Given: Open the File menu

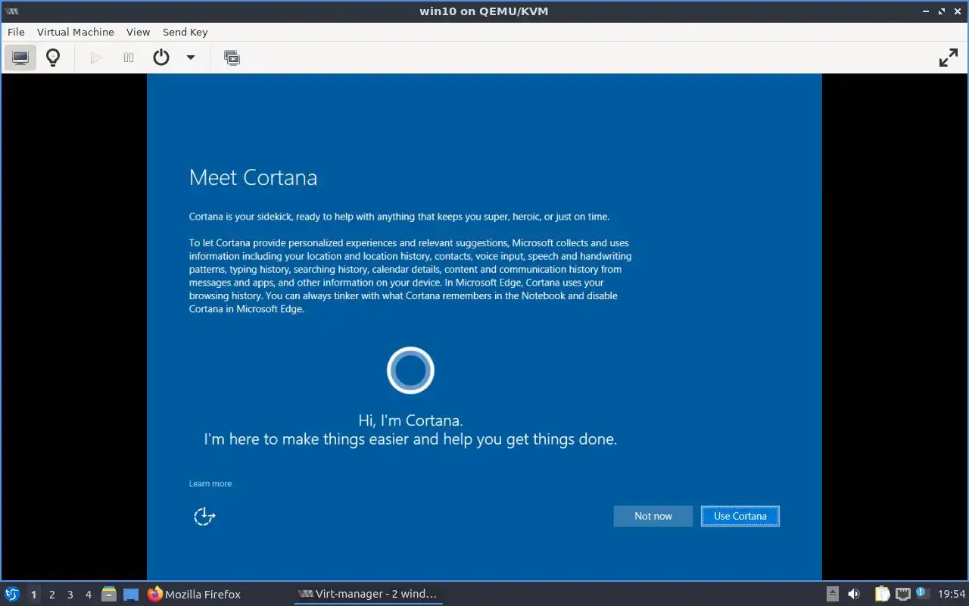Looking at the screenshot, I should [x=16, y=32].
